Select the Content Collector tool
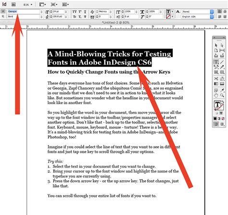The height and width of the screenshot is (215, 228). pyautogui.click(x=216, y=55)
